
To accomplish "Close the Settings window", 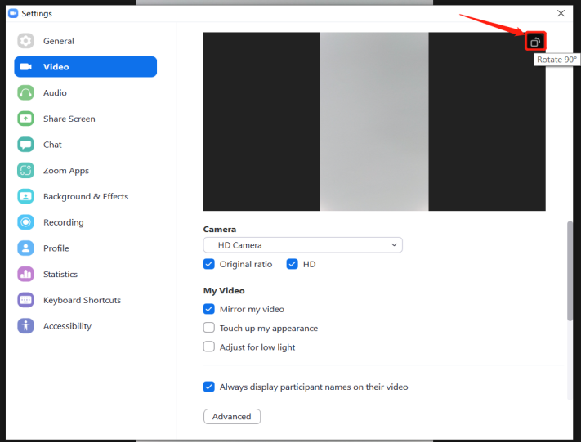I will click(561, 13).
